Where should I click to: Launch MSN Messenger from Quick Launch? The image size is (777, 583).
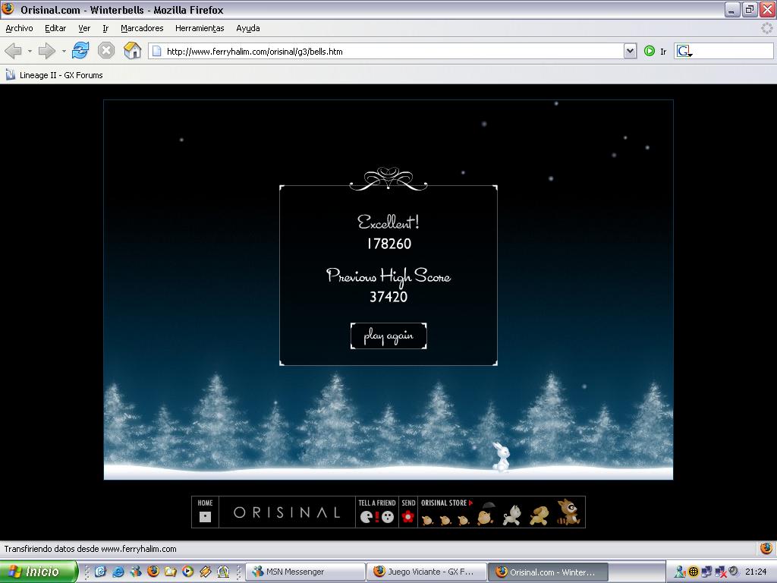click(135, 572)
